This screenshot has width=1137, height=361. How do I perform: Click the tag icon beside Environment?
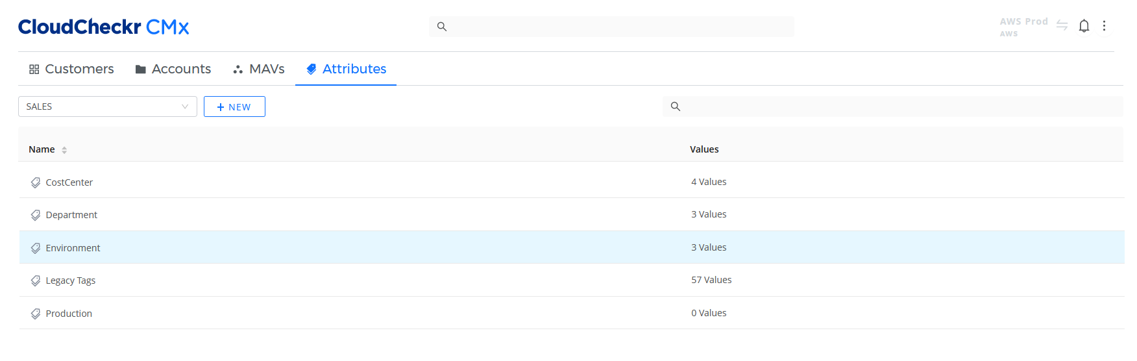click(x=36, y=248)
